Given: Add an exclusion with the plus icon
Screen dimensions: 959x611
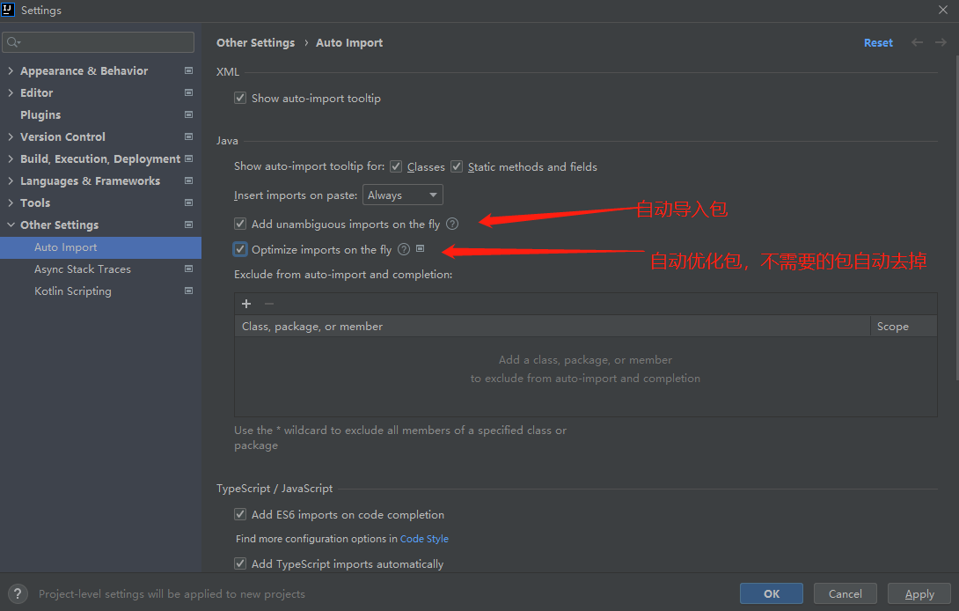Looking at the screenshot, I should click(246, 304).
